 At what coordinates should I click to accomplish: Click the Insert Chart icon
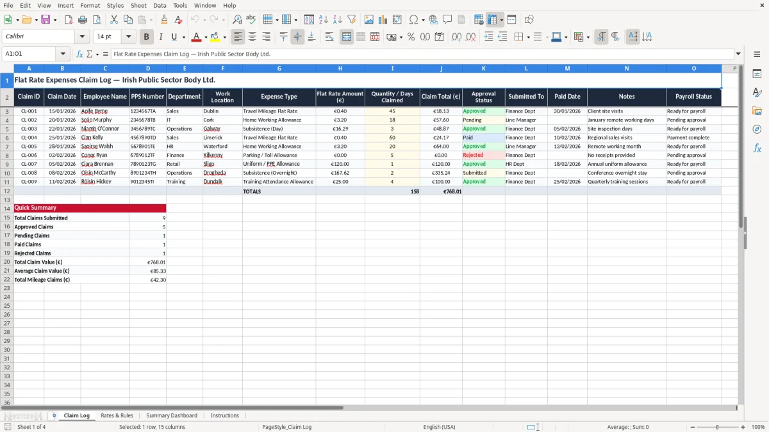383,20
